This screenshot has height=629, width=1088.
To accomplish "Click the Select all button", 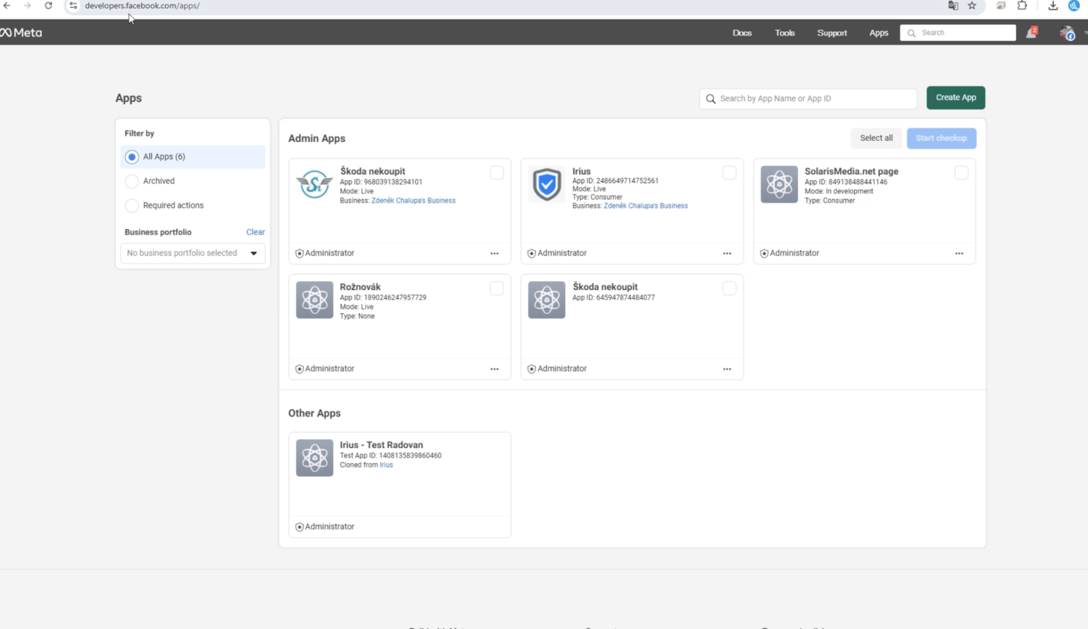I will [876, 138].
